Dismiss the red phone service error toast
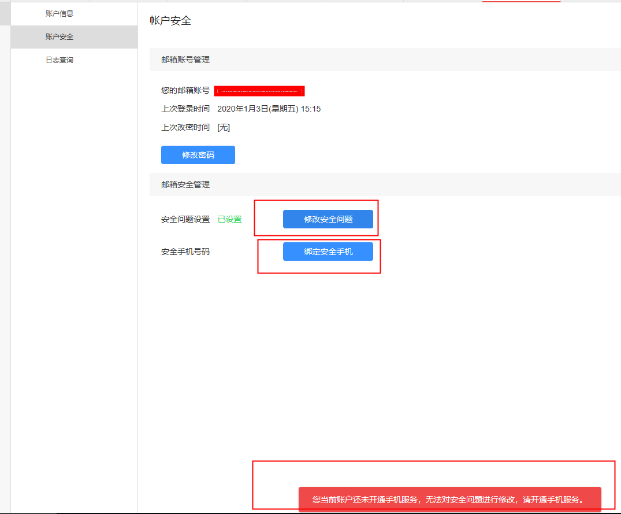The height and width of the screenshot is (514, 621). coord(449,499)
